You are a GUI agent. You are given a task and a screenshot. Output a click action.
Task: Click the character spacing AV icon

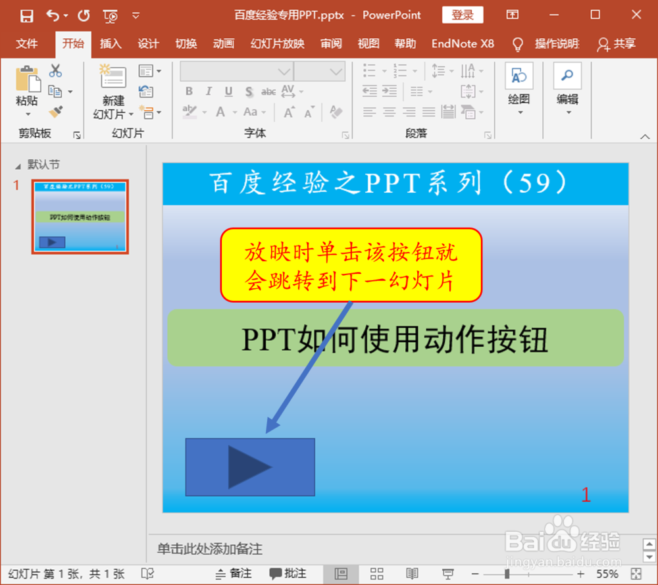click(288, 91)
